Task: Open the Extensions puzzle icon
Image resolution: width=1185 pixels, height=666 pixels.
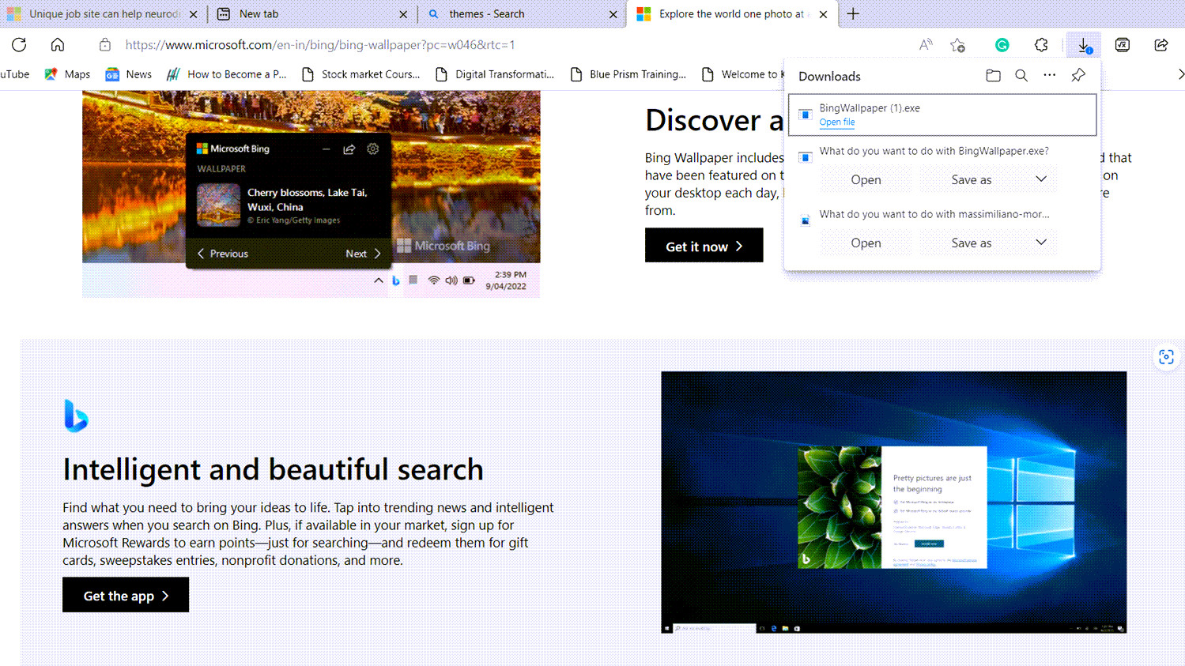Action: tap(1041, 45)
